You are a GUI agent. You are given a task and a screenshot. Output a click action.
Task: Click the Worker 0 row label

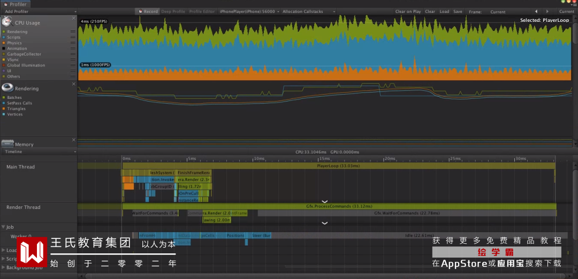pyautogui.click(x=21, y=236)
